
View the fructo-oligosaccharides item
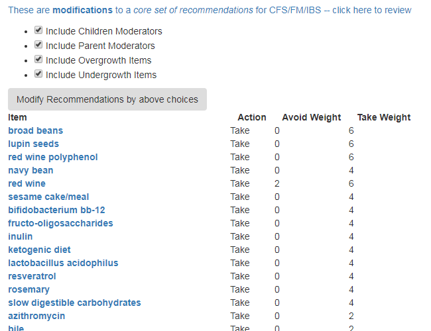(x=60, y=223)
